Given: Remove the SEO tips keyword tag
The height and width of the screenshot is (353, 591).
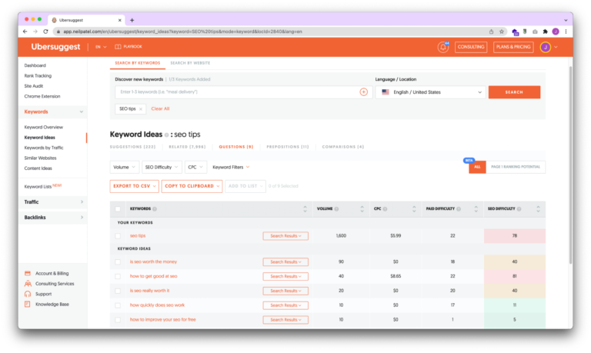Looking at the screenshot, I should (x=141, y=109).
